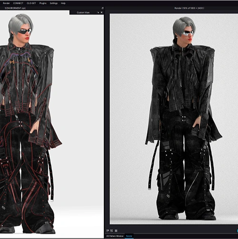Close the Custom View panel
Image resolution: width=238 pixels, height=239 pixels.
click(101, 12)
